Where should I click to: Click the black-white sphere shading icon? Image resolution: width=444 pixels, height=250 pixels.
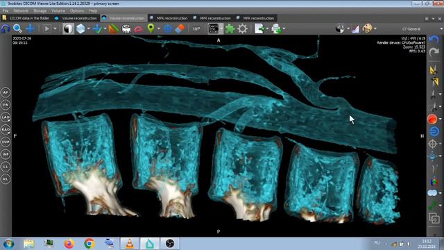pos(340,28)
